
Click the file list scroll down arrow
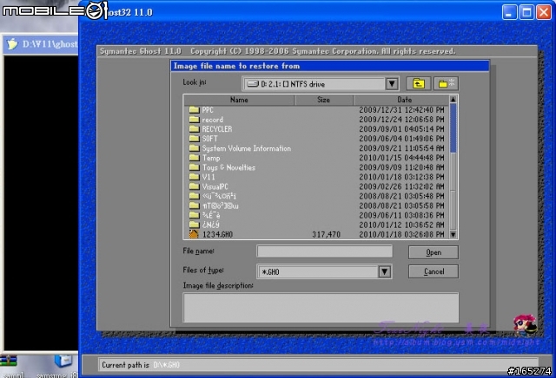click(x=453, y=234)
